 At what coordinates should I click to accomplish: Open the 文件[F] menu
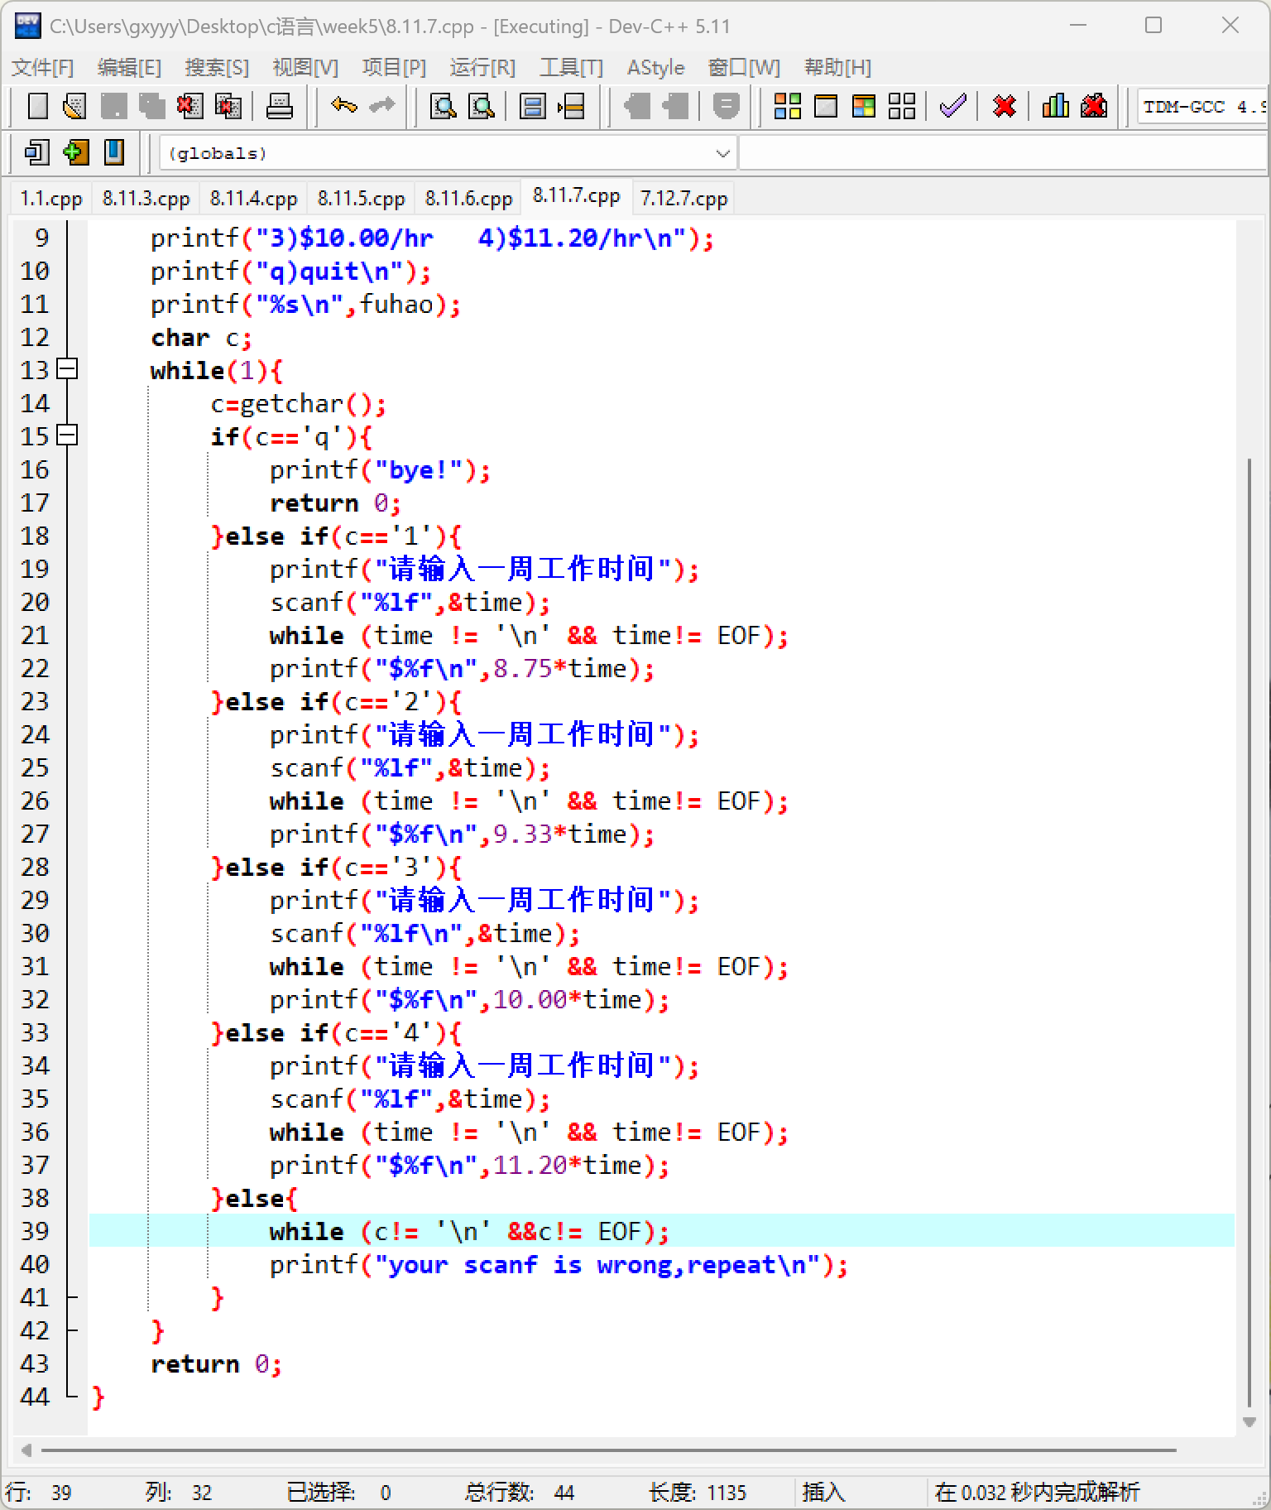click(x=43, y=67)
